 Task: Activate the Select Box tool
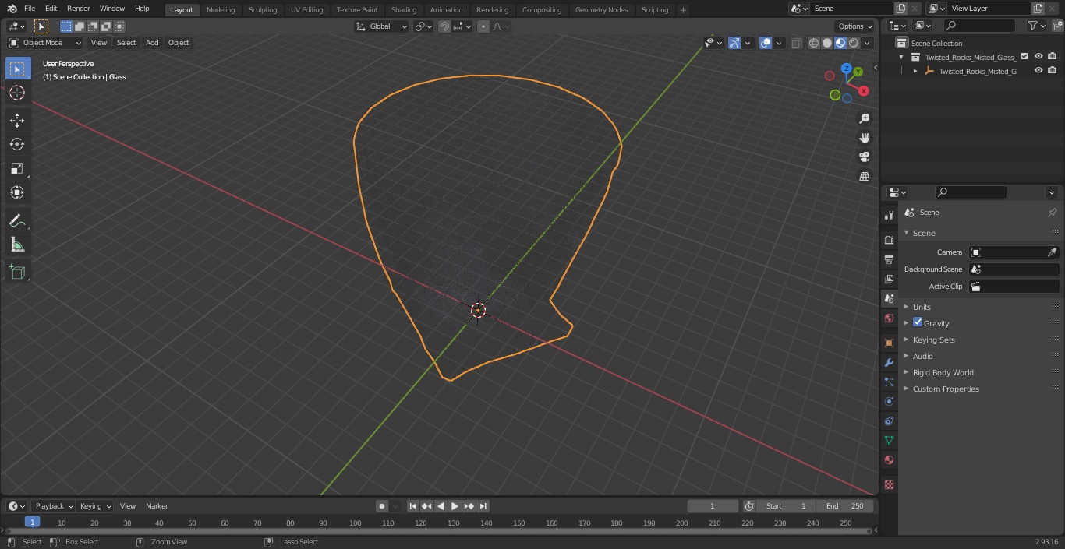(x=17, y=69)
